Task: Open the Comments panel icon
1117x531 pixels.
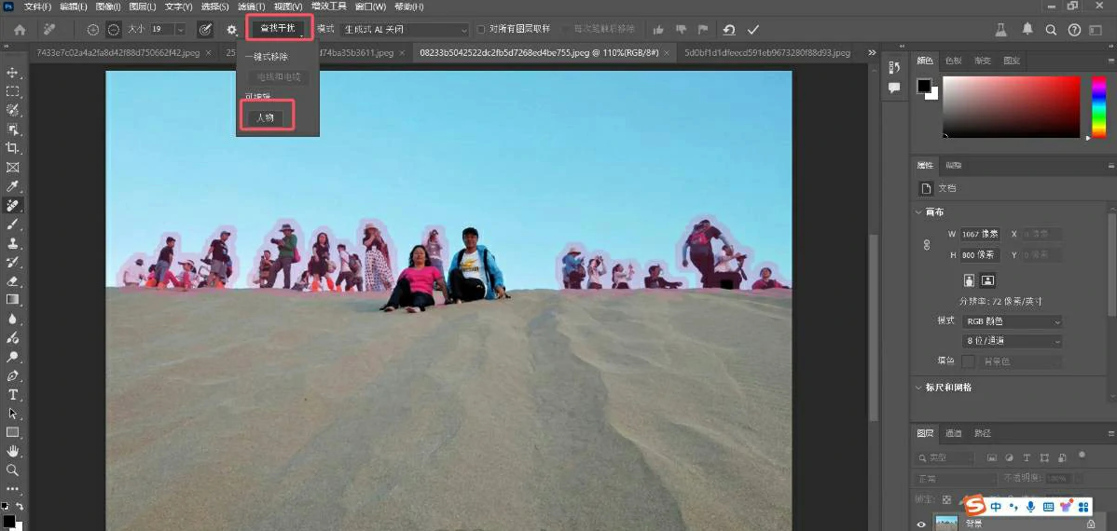Action: [895, 88]
